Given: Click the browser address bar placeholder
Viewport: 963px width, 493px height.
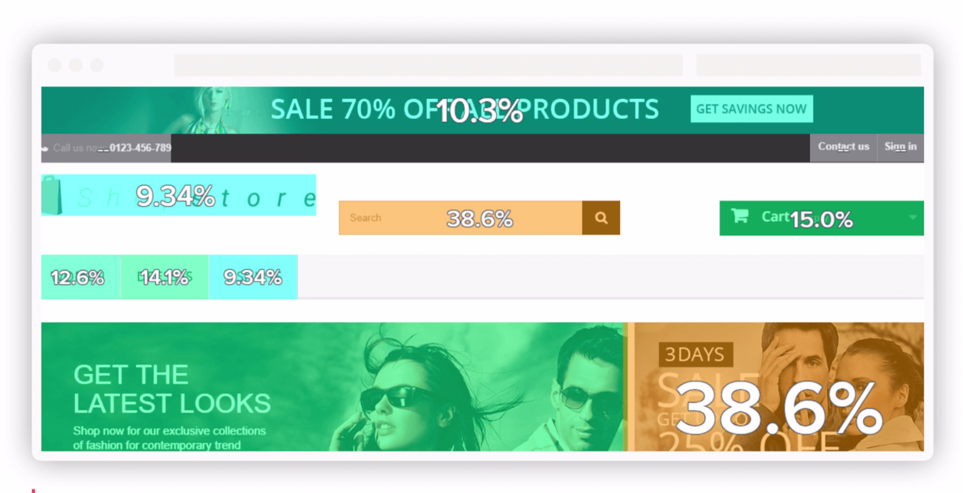Looking at the screenshot, I should click(x=428, y=65).
